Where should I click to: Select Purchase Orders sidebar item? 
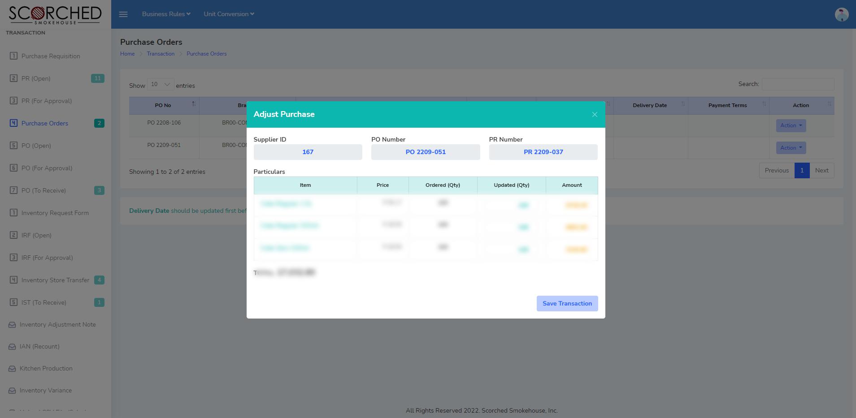tap(45, 123)
